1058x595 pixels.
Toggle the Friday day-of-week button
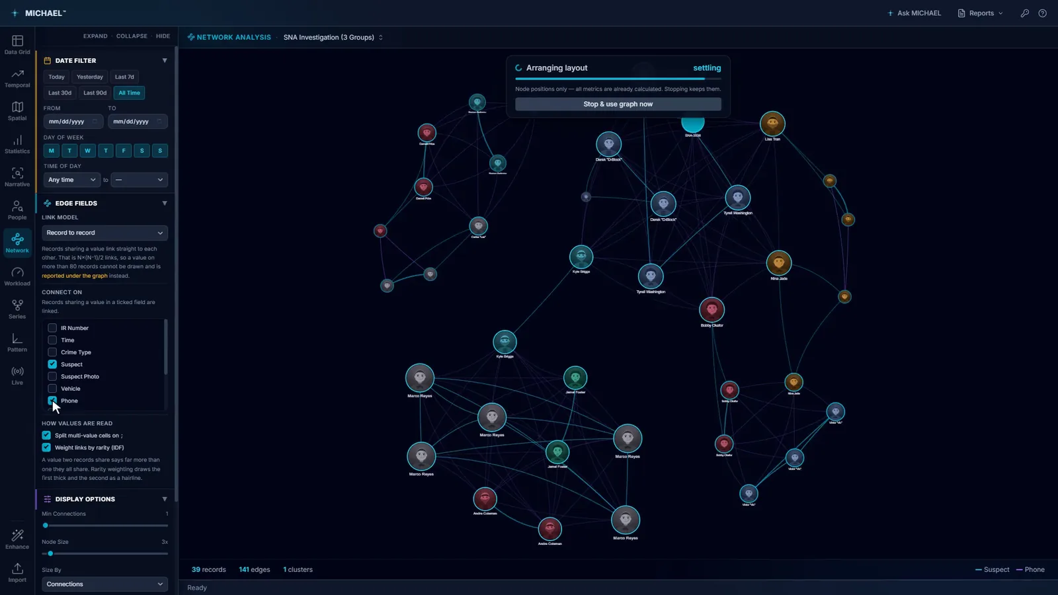point(124,151)
